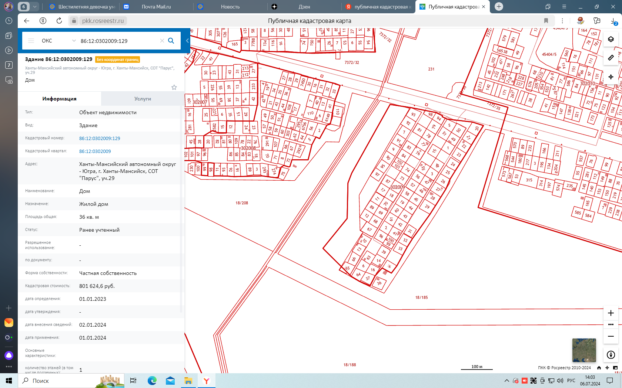The height and width of the screenshot is (388, 622).
Task: Select the ruler measurement tool
Action: click(611, 58)
